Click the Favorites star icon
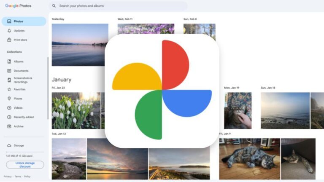324x182 pixels. [9, 89]
